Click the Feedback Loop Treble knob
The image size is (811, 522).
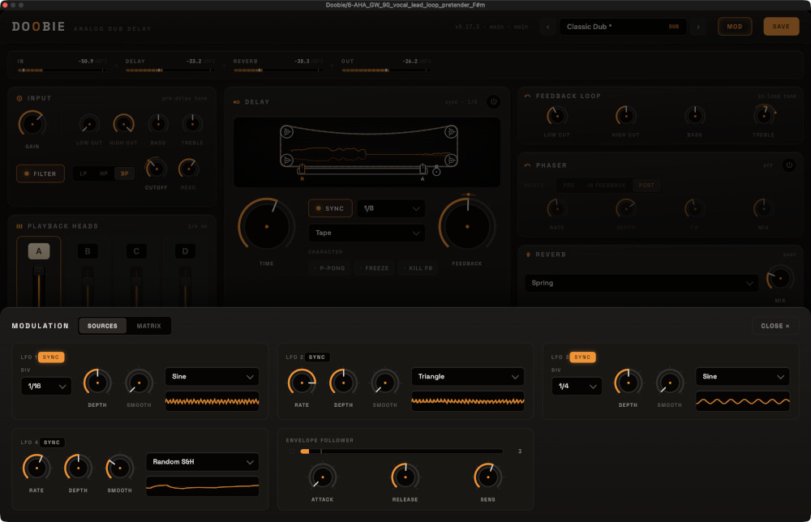point(764,115)
